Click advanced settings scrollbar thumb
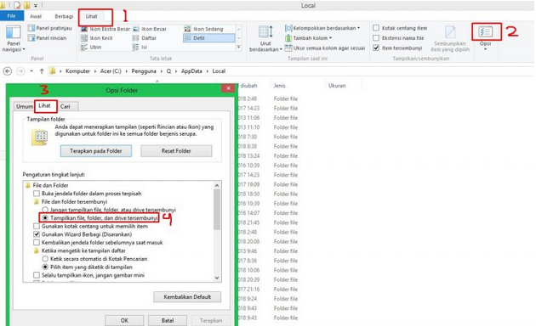Image resolution: width=536 pixels, height=332 pixels. [217, 209]
